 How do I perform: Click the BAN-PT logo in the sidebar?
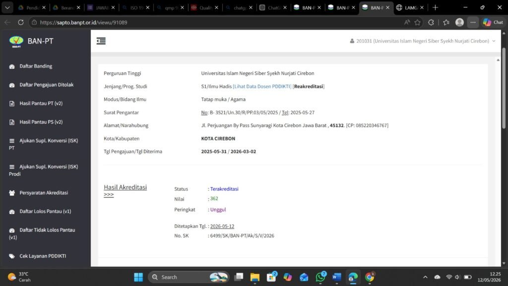[x=16, y=42]
